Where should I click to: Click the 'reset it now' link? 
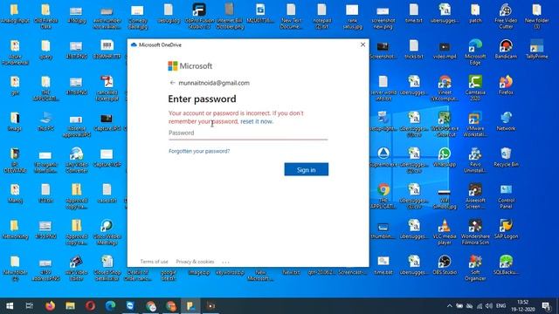(257, 121)
